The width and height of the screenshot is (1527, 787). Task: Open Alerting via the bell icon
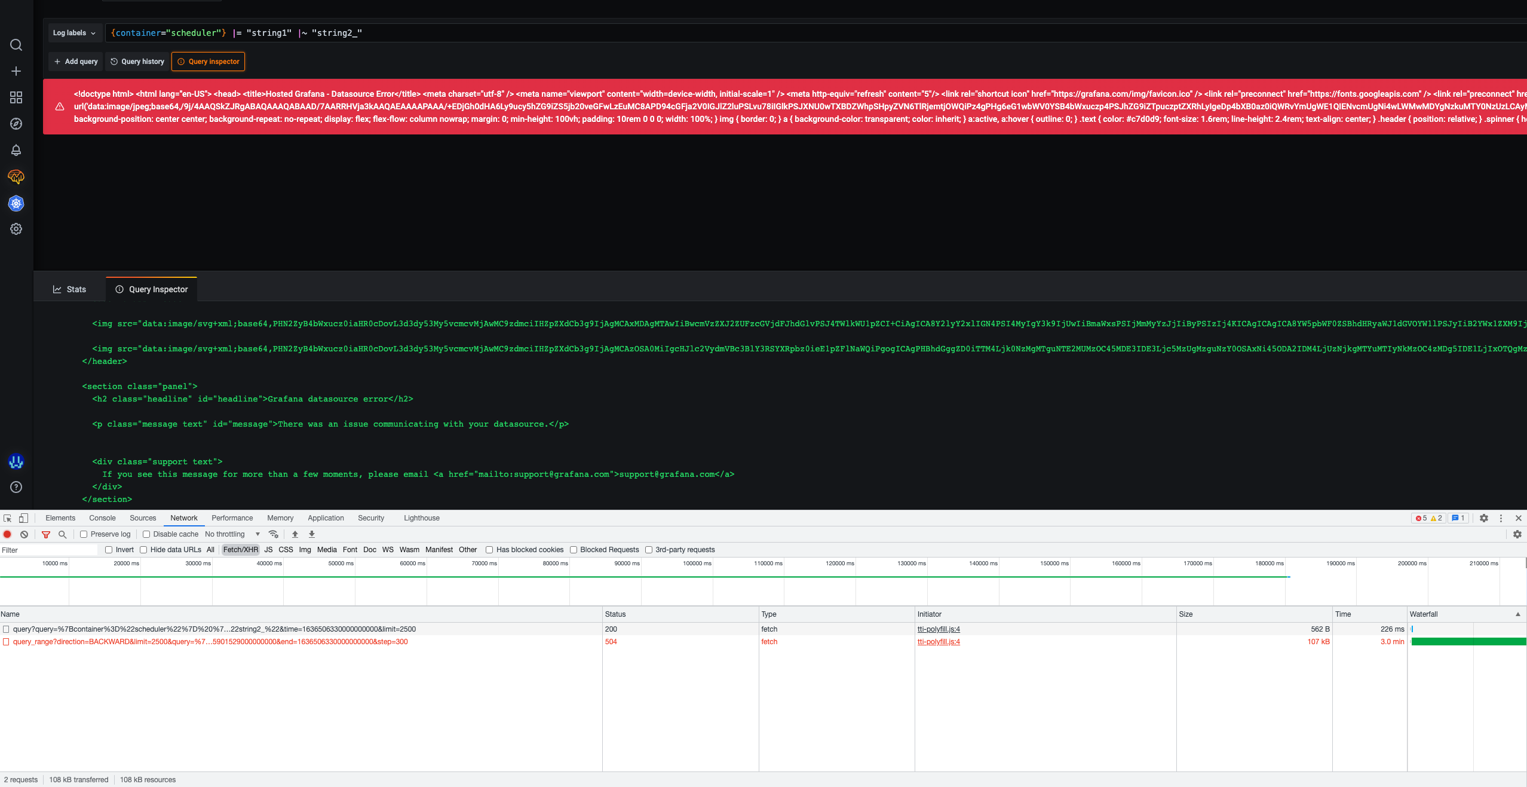[x=16, y=150]
